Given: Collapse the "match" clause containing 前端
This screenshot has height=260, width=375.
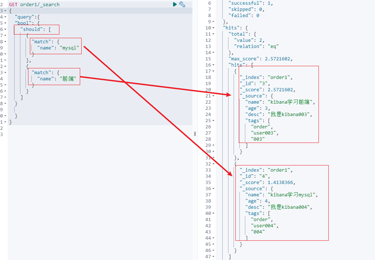Looking at the screenshot, I should (x=5, y=72).
